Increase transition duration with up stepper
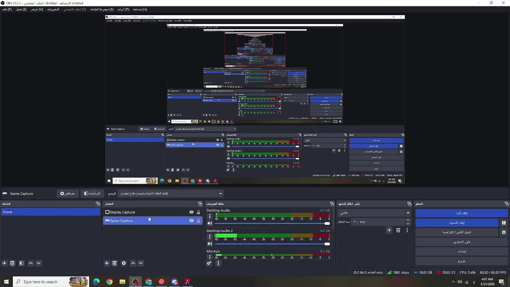 click(x=408, y=220)
